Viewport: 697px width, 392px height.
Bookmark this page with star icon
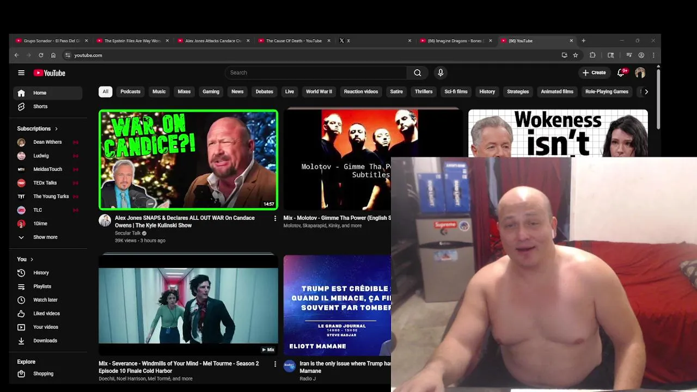575,55
